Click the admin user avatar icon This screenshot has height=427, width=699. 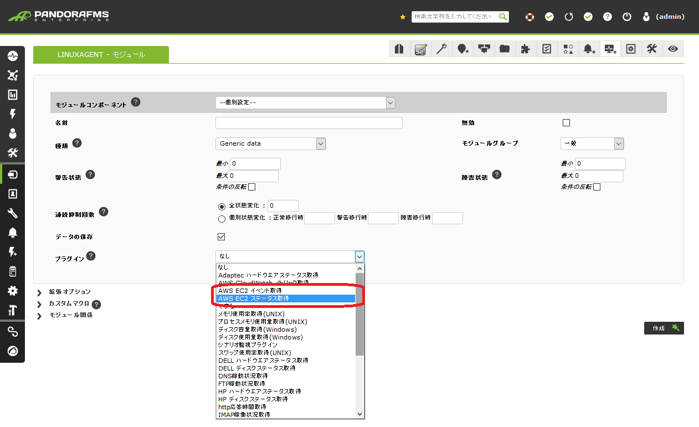pyautogui.click(x=646, y=17)
